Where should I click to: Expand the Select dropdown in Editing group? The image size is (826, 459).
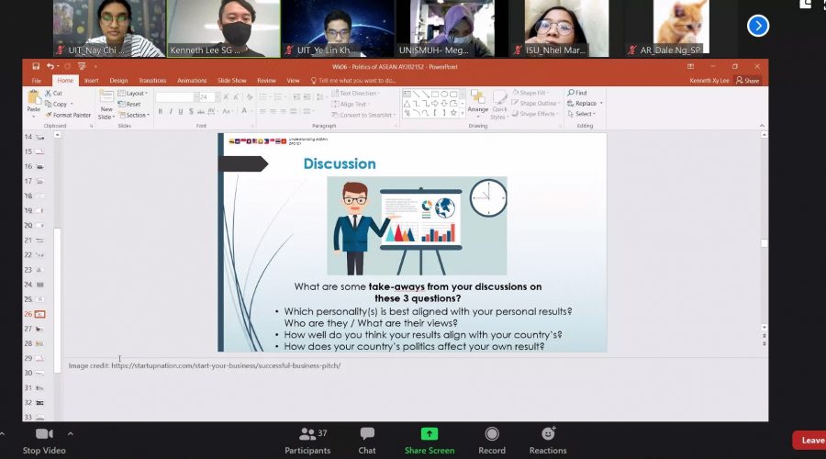point(584,114)
